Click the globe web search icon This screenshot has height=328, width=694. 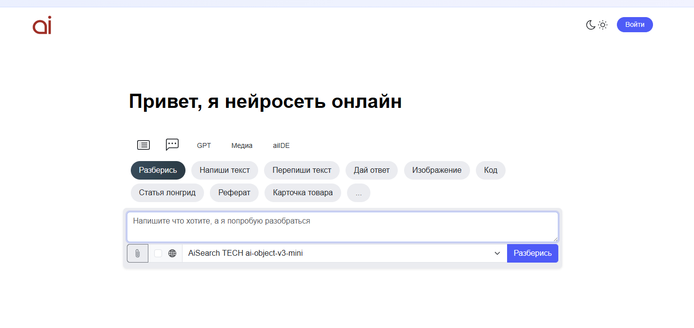coord(172,253)
